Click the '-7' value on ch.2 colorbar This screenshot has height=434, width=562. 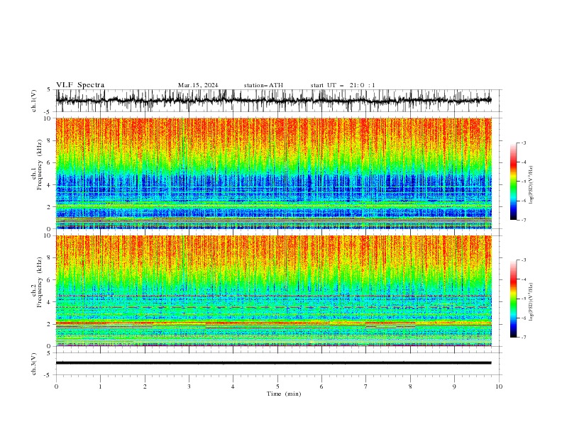(x=524, y=337)
